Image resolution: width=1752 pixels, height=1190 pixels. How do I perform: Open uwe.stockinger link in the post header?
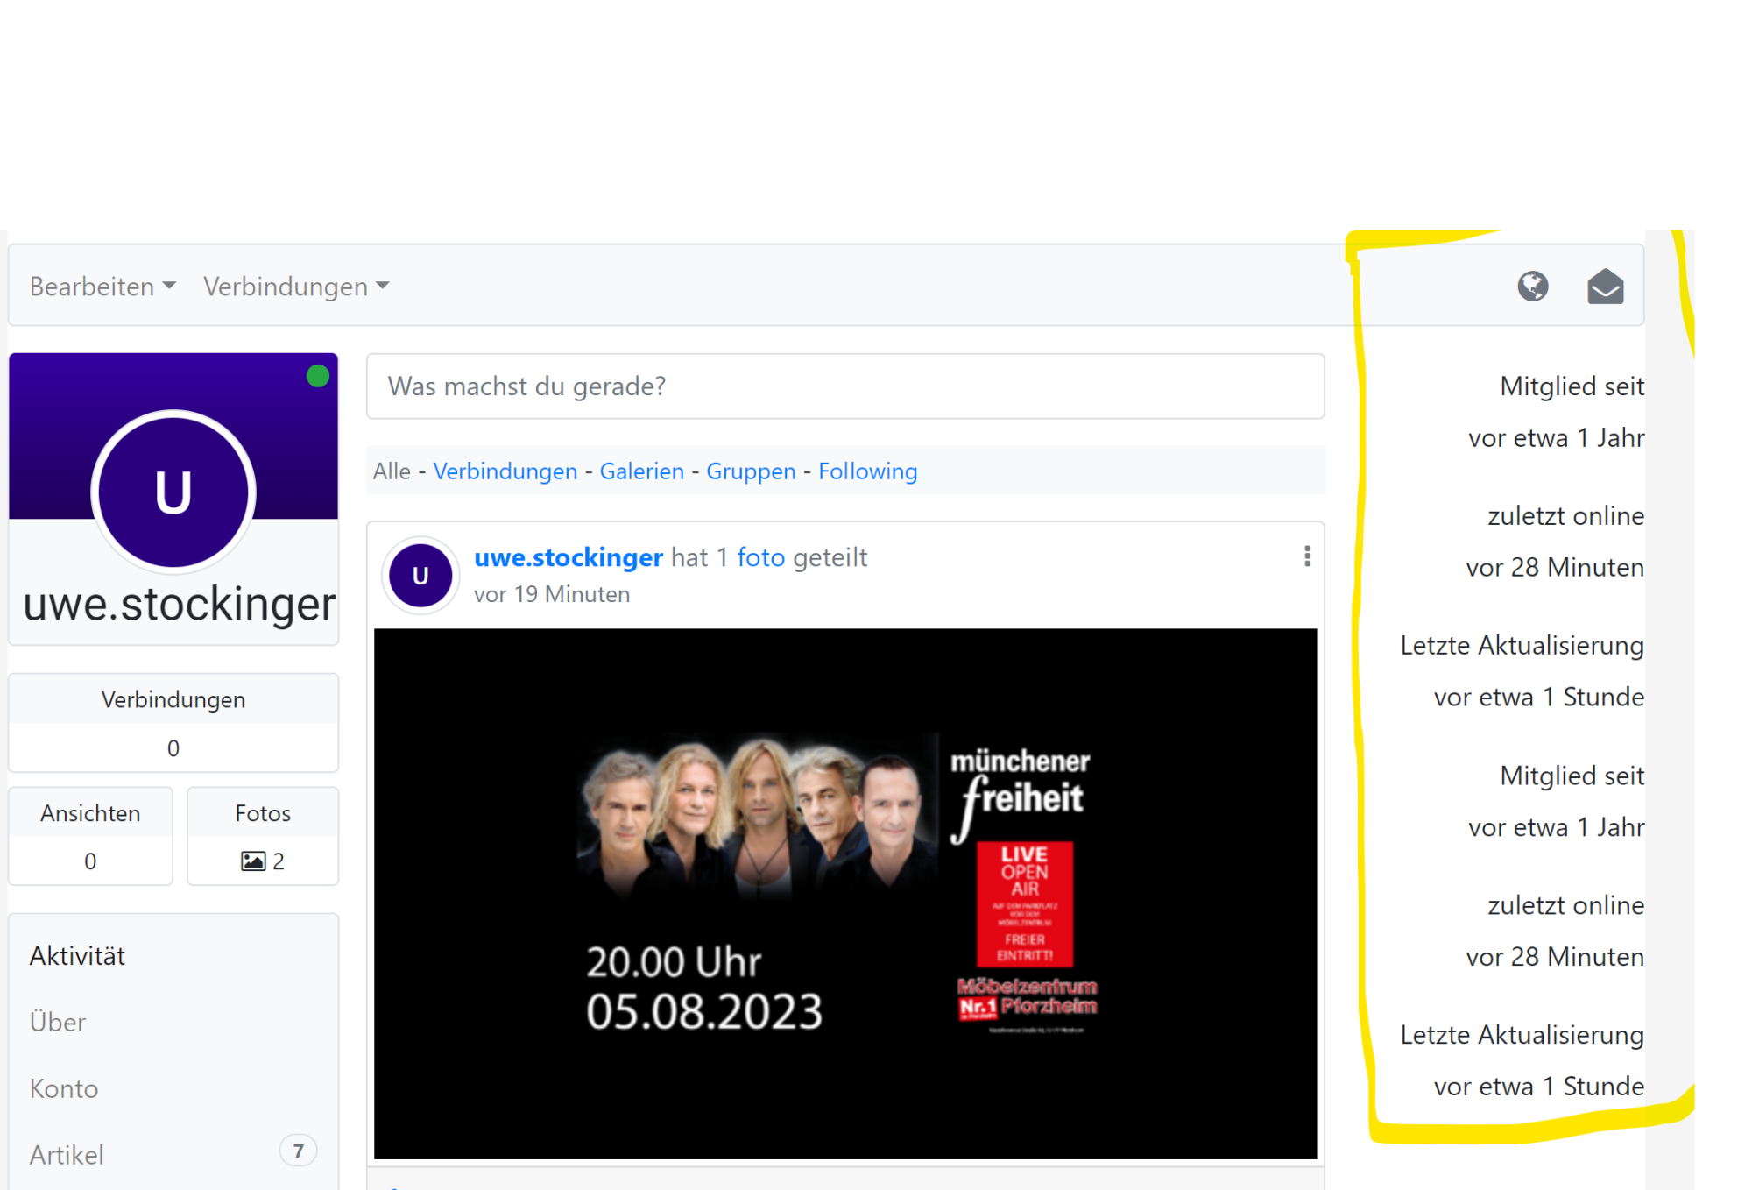[x=569, y=557]
